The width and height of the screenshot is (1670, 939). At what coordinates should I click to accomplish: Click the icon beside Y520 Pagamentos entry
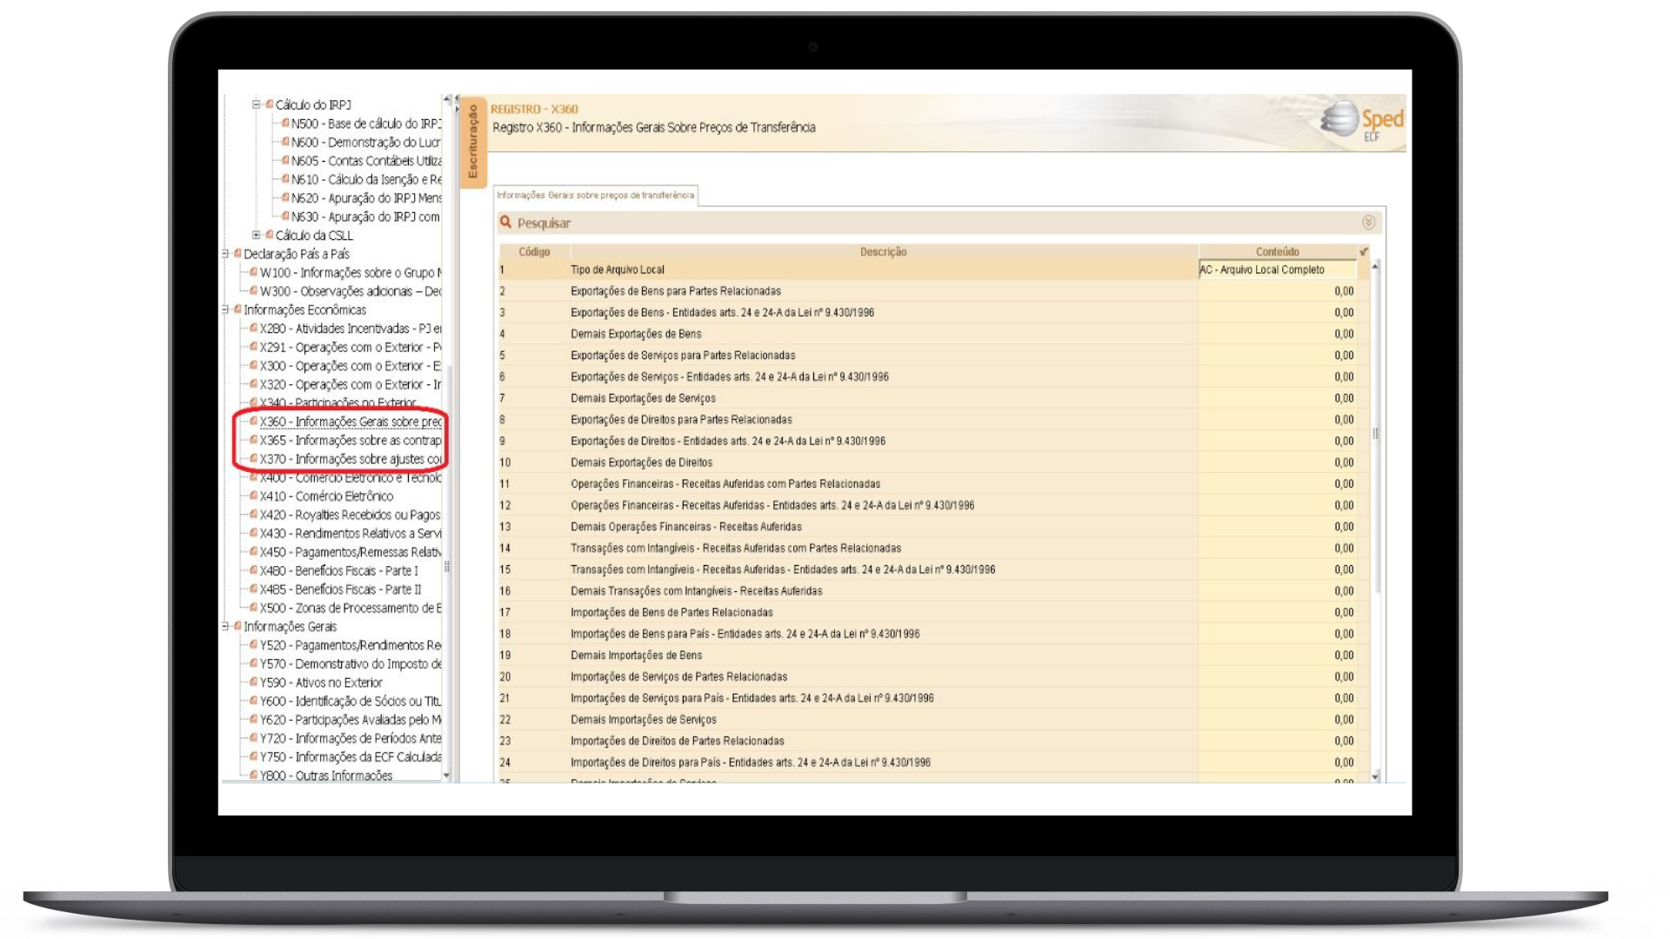click(x=254, y=645)
